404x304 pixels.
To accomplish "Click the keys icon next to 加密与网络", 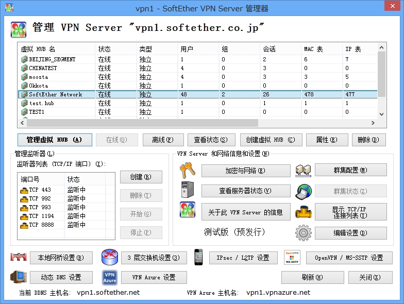I will [x=188, y=170].
